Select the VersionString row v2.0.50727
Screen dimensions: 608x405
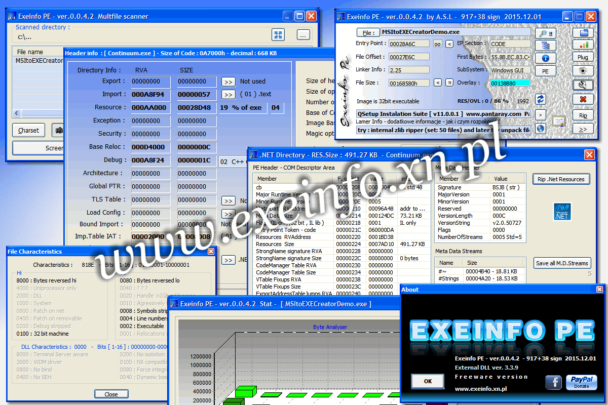(x=481, y=223)
